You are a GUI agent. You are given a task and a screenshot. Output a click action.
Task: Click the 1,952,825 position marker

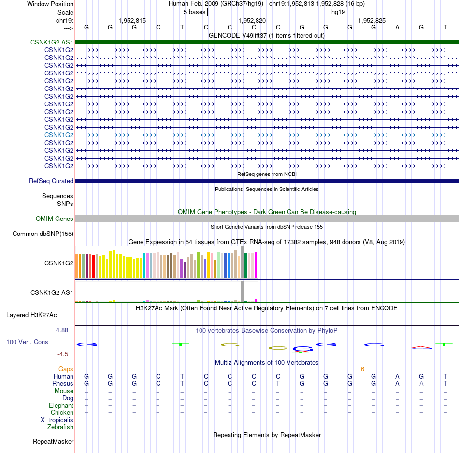click(x=373, y=20)
